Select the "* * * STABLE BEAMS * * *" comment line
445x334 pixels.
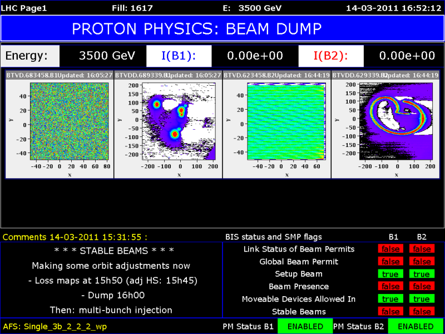[x=114, y=250]
